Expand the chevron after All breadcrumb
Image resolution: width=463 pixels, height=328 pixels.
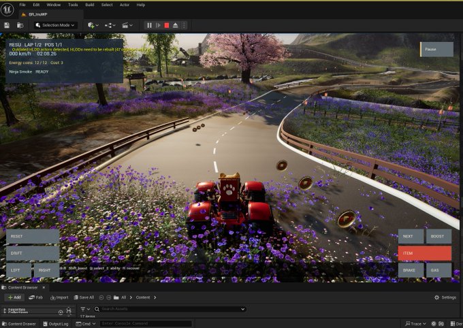(x=131, y=297)
